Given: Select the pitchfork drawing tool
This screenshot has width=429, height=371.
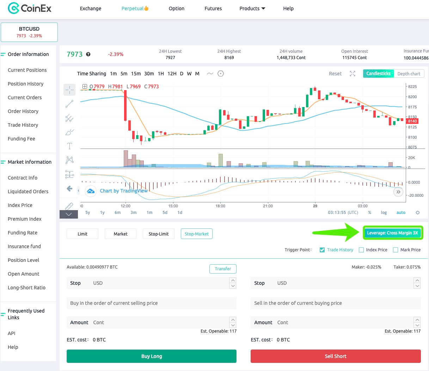Looking at the screenshot, I should pos(69,118).
